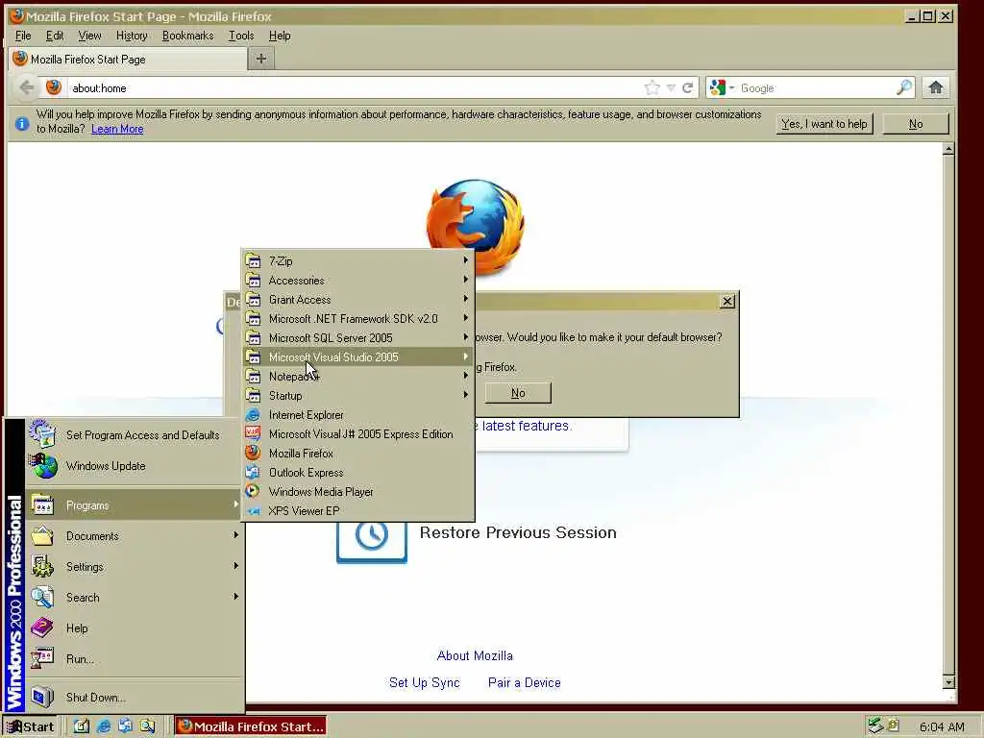This screenshot has width=984, height=738.
Task: Reload the page with the refresh icon
Action: [x=688, y=87]
